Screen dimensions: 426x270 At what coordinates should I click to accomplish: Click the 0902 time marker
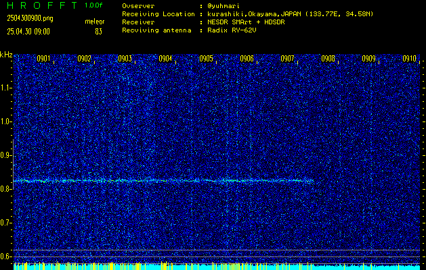pos(84,59)
